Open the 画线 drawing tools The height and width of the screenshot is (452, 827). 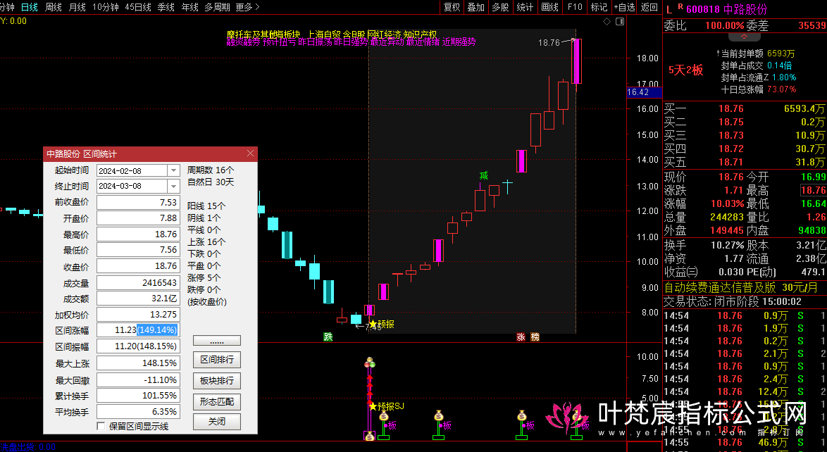click(x=549, y=7)
